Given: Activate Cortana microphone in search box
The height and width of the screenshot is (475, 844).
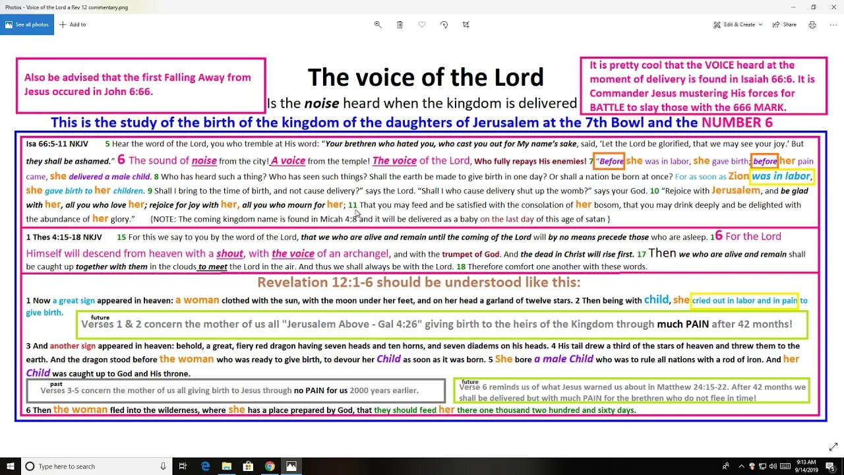Looking at the screenshot, I should [163, 466].
